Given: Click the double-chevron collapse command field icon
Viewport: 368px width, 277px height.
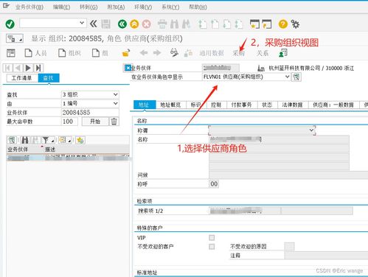Looking at the screenshot, I should click(94, 24).
